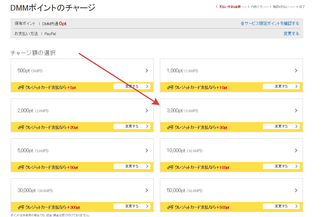Image resolution: width=323 pixels, height=217 pixels.
Task: Click the chevron arrow on the 5,000pt card
Action: click(147, 150)
